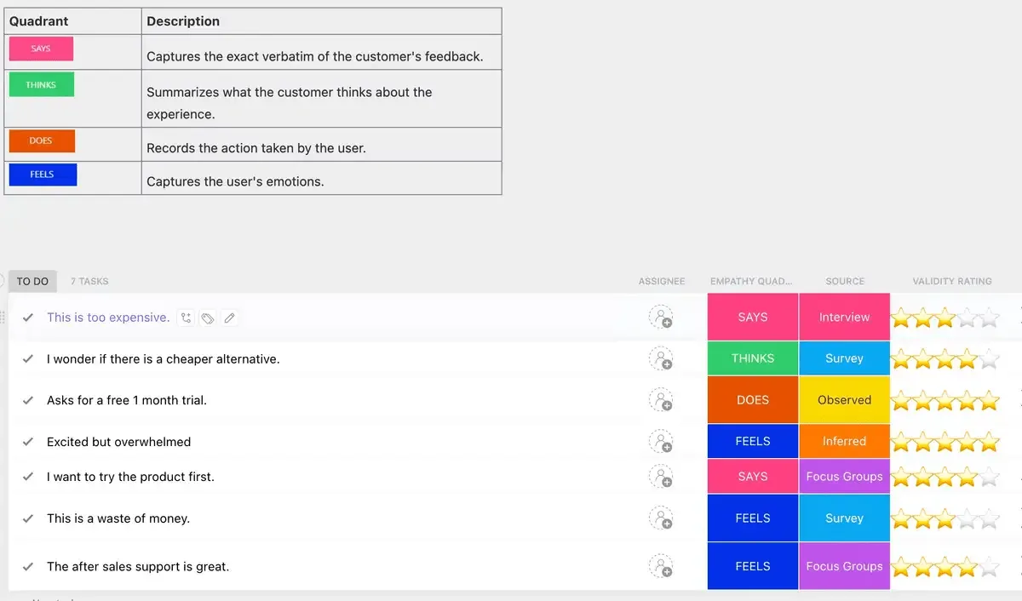Open the assignee picker for "Asks for a free 1 month trial."

click(x=661, y=400)
